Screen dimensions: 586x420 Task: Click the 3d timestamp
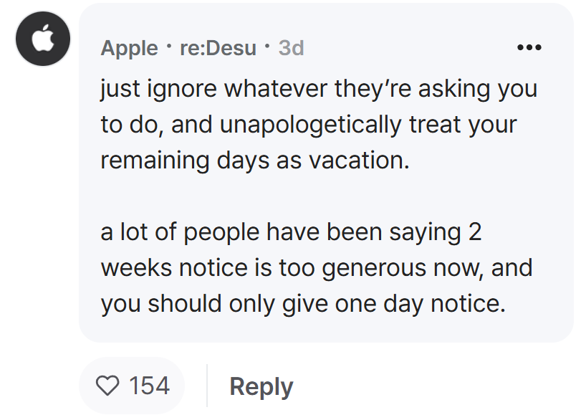click(291, 48)
